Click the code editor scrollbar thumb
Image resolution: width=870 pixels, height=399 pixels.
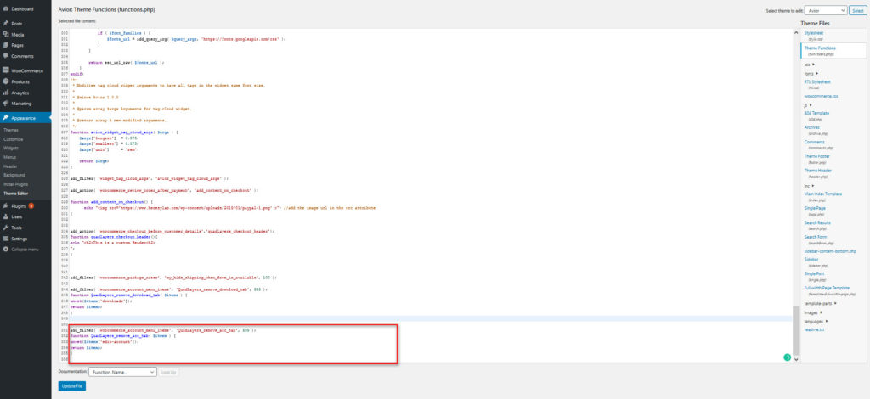click(795, 329)
